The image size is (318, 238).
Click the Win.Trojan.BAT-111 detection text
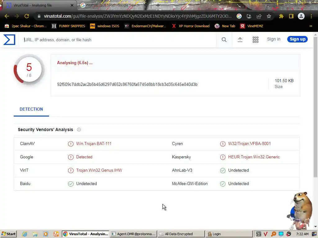(x=94, y=144)
